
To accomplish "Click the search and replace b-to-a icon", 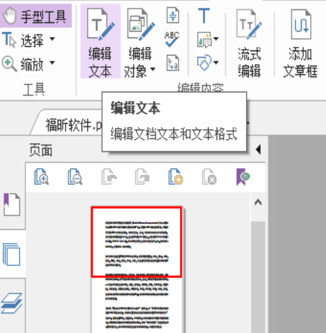I will [173, 63].
